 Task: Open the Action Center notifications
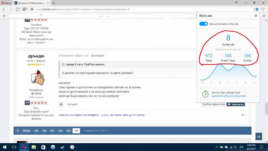[262, 147]
